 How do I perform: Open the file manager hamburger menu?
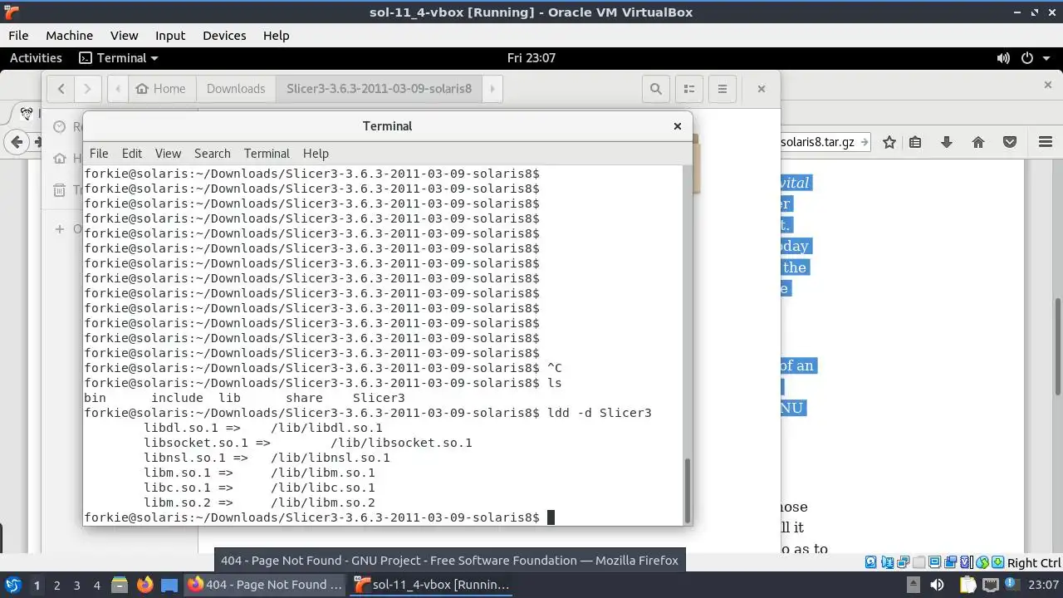723,89
